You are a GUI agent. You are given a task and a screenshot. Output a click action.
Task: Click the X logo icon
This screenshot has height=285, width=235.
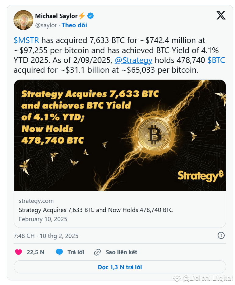221,15
